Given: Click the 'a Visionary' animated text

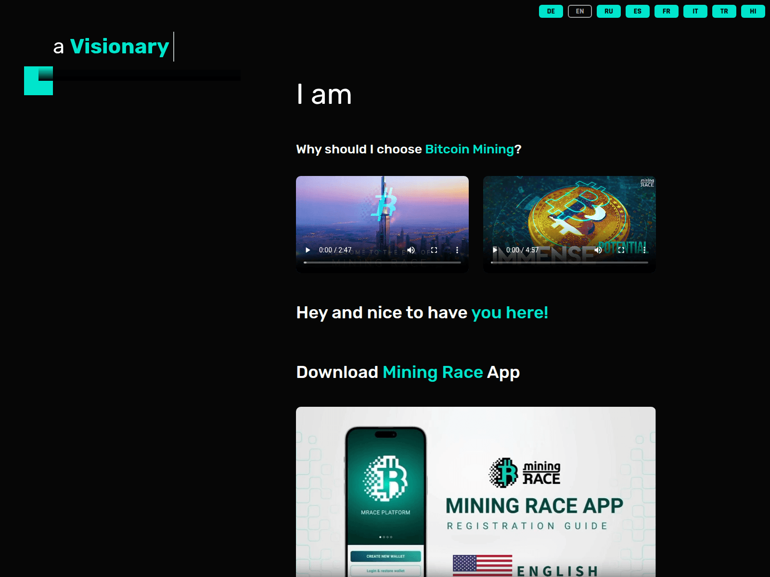Looking at the screenshot, I should (x=111, y=47).
